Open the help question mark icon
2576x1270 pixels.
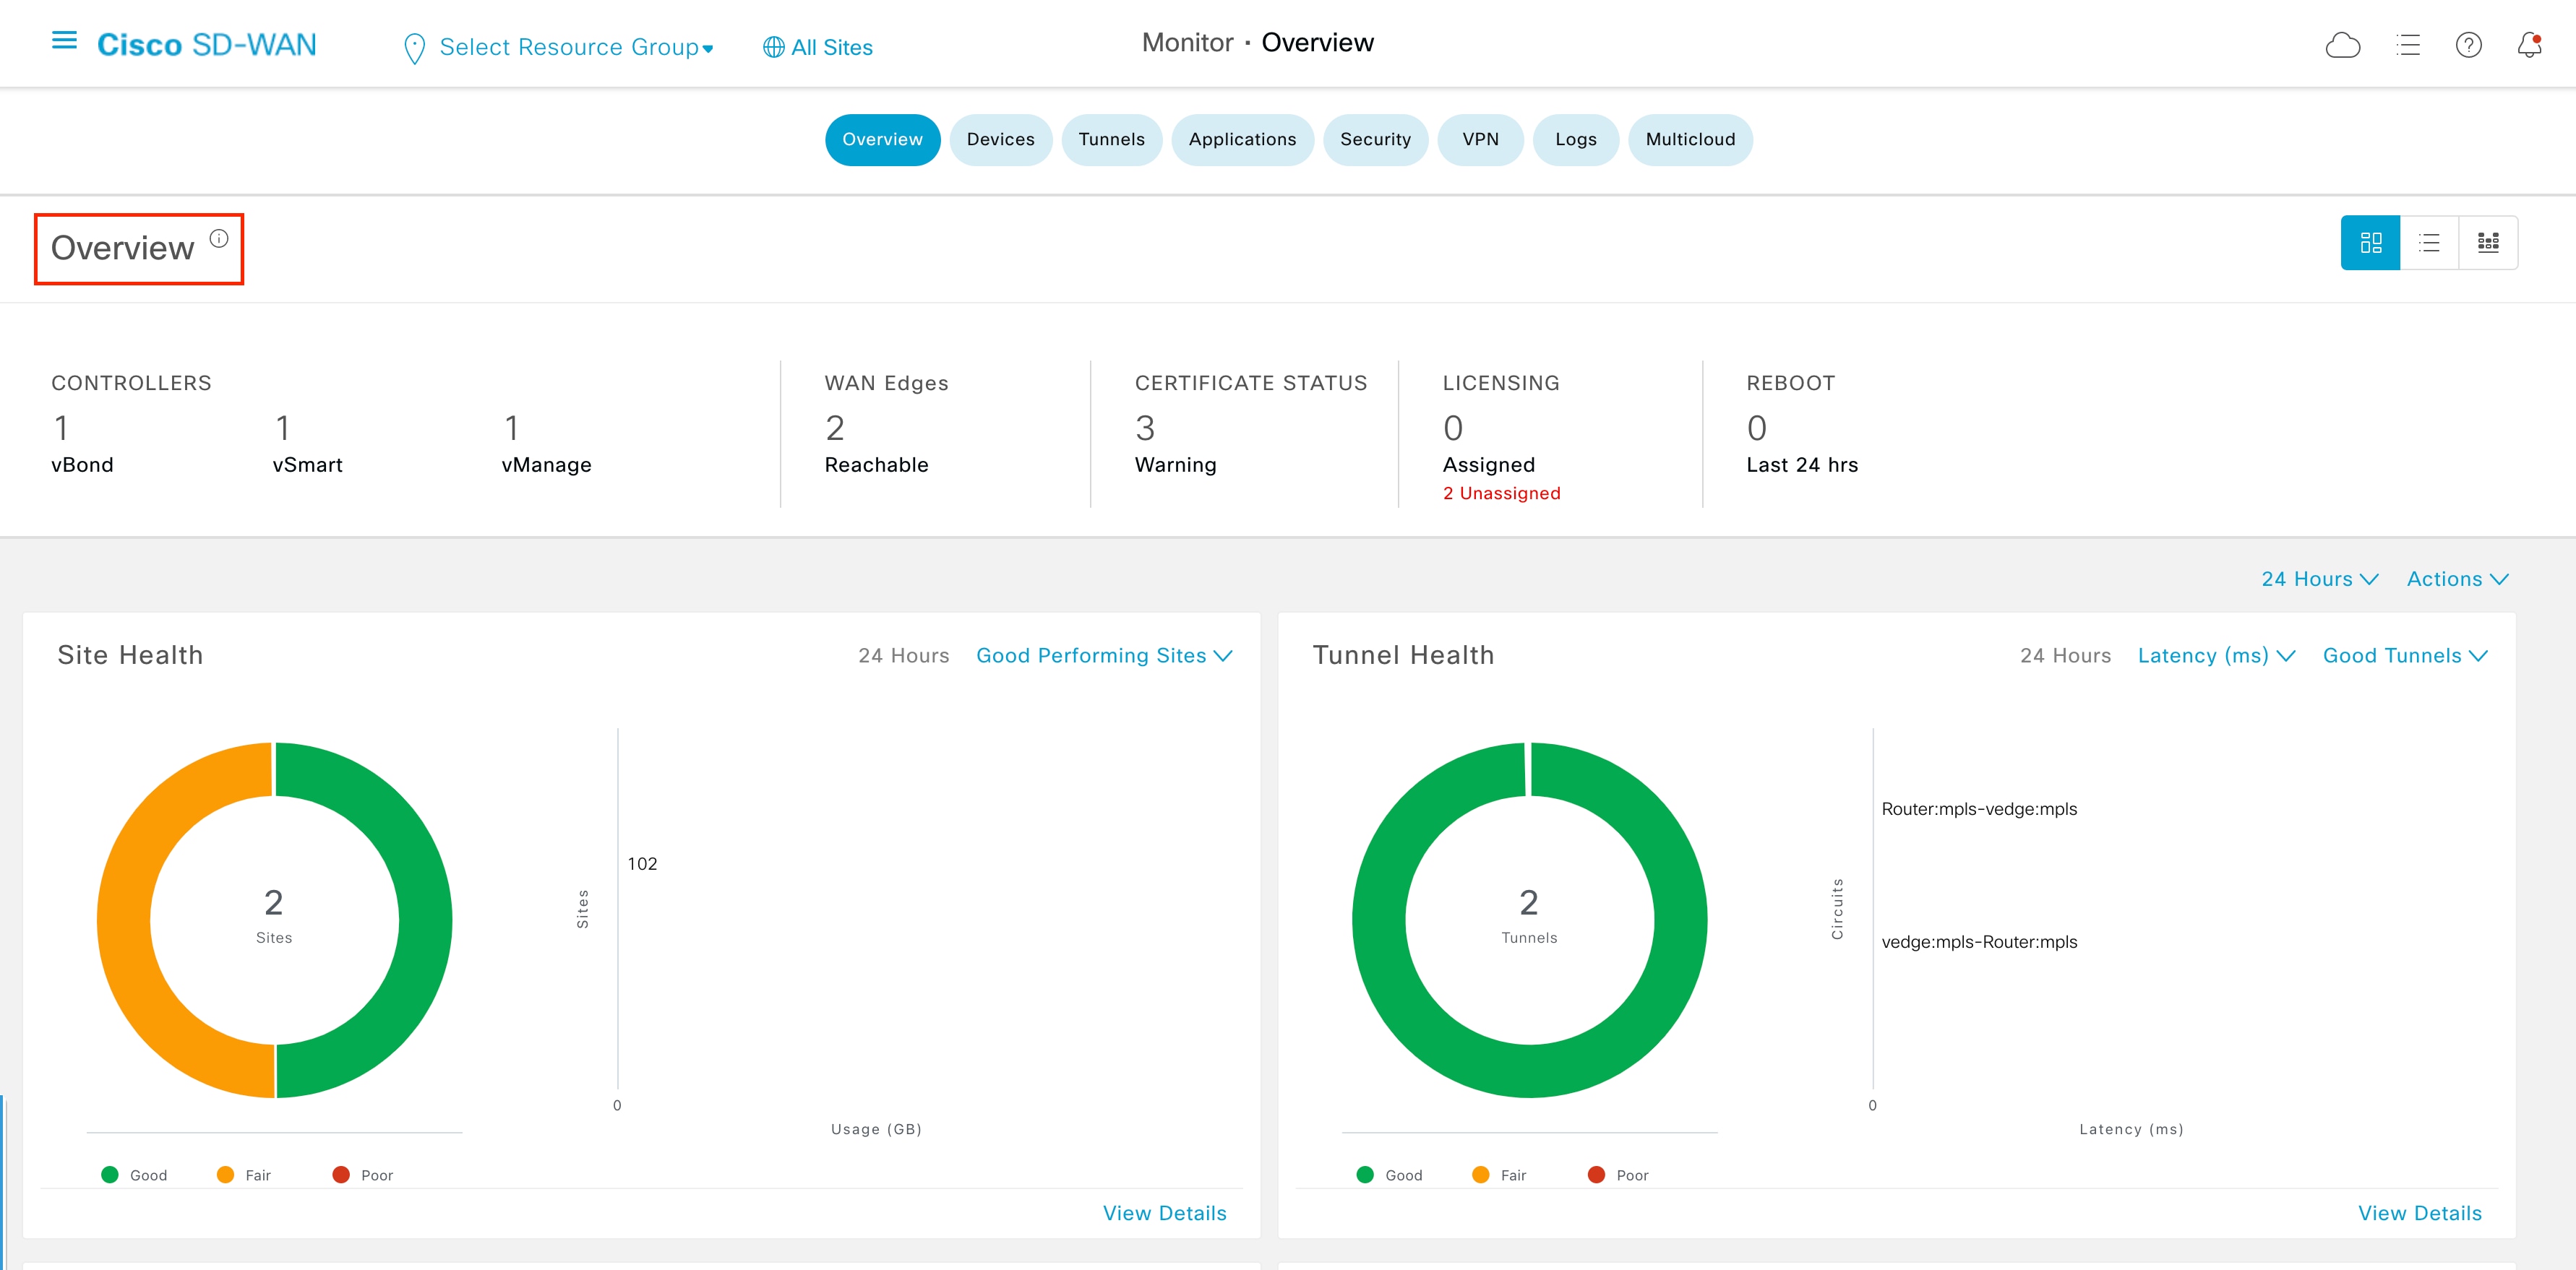[x=2468, y=45]
